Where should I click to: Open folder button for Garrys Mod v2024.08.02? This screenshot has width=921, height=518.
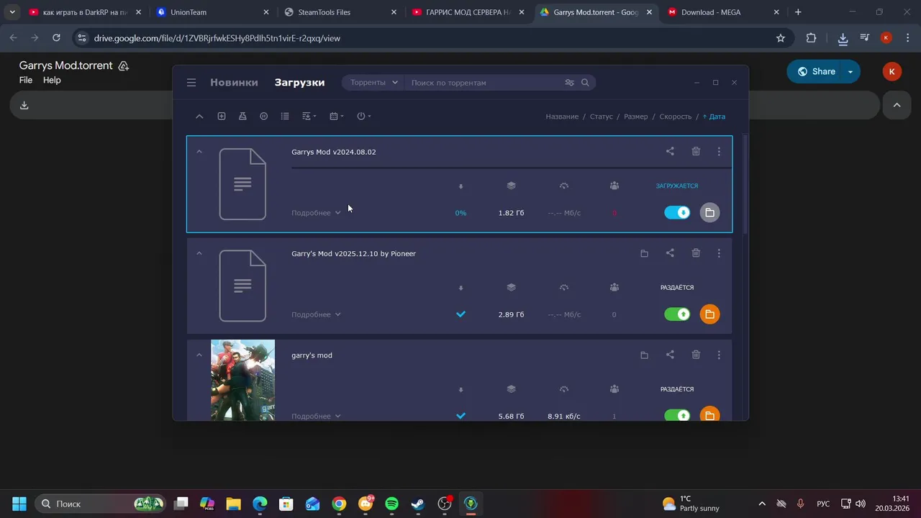point(709,213)
